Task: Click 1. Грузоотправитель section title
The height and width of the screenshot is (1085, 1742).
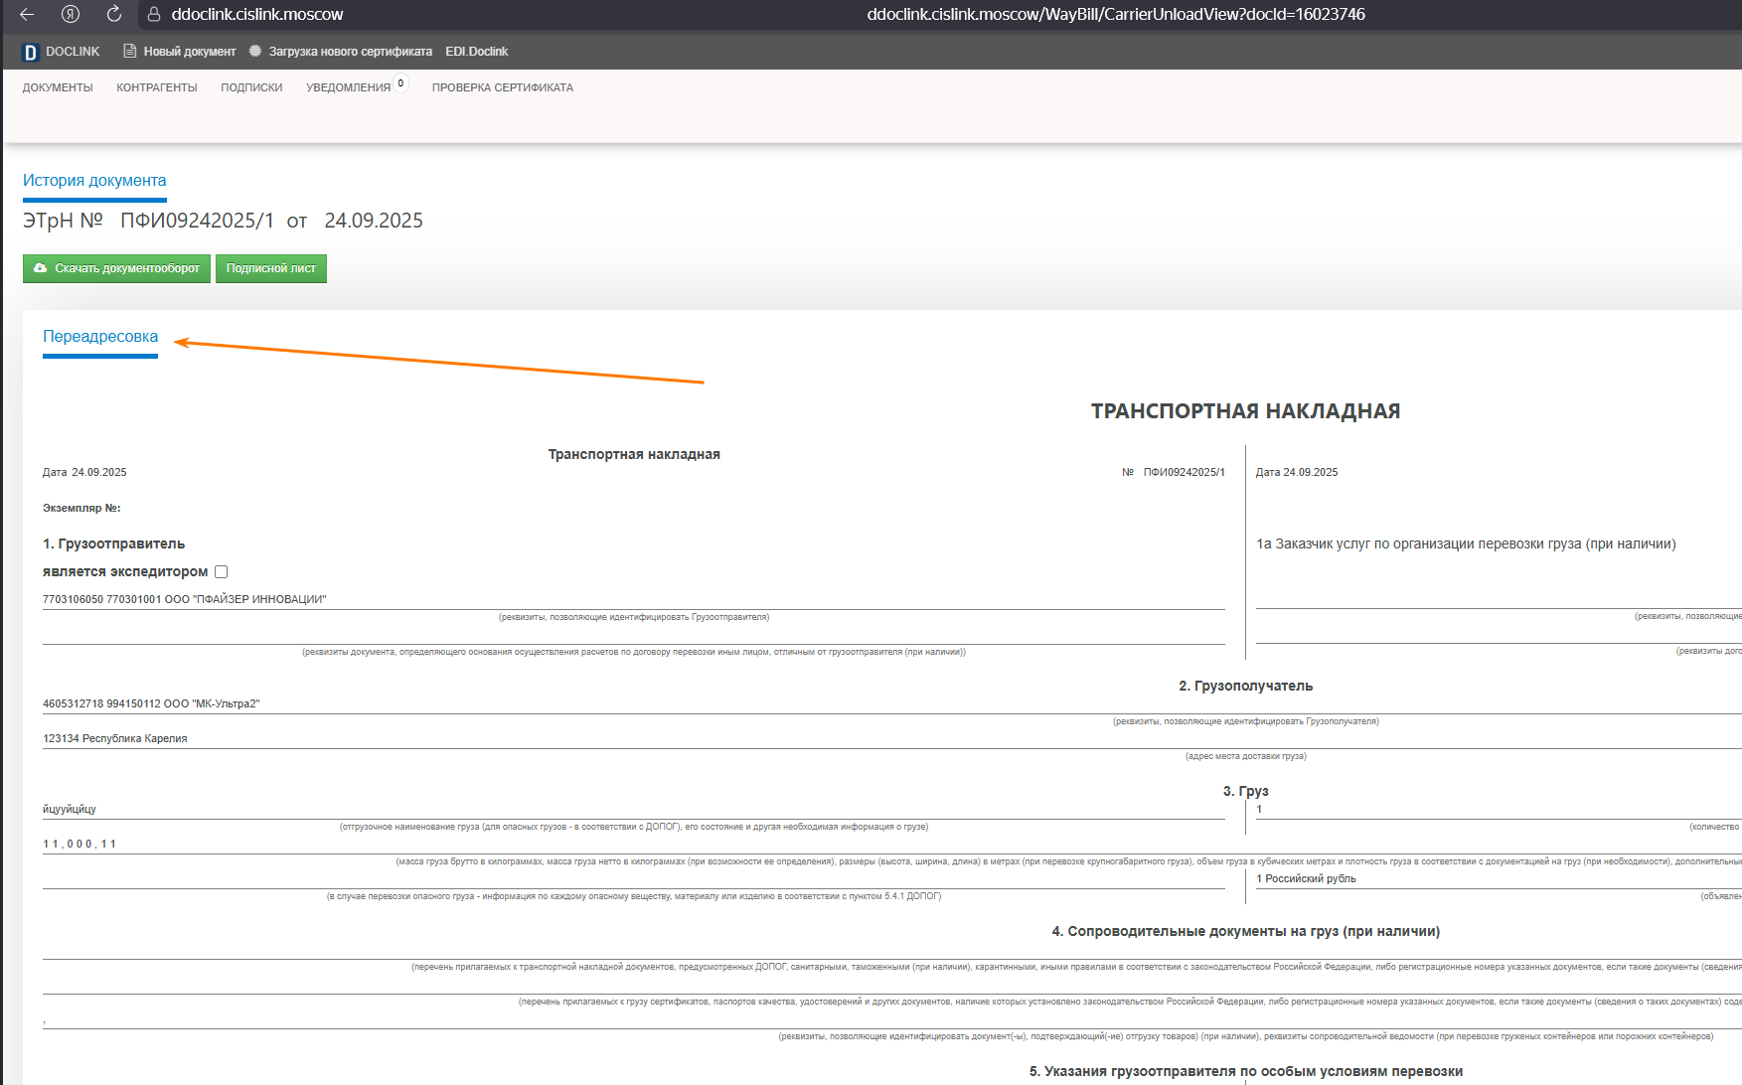Action: [x=113, y=543]
